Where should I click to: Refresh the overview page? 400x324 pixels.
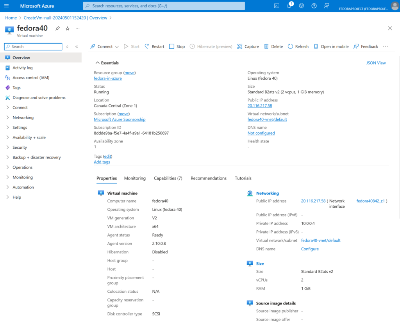point(298,46)
